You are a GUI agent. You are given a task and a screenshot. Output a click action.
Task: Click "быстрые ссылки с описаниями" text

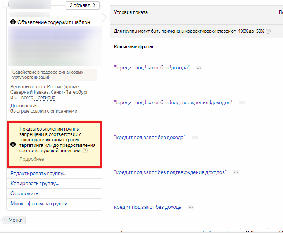point(44,111)
